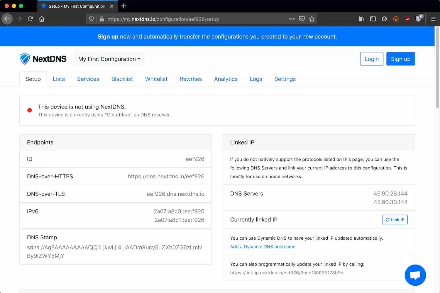Open the uBlock Origin extension icon
440x293 pixels.
pyautogui.click(x=407, y=19)
